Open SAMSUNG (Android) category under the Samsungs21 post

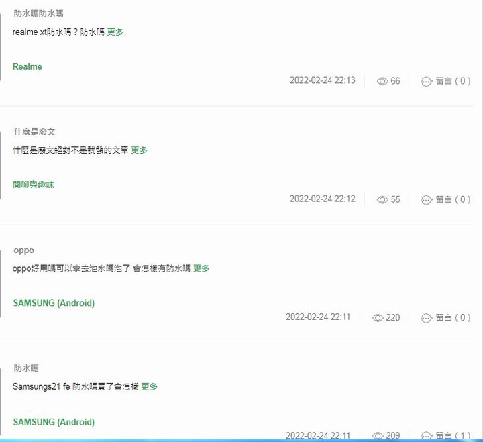(54, 422)
